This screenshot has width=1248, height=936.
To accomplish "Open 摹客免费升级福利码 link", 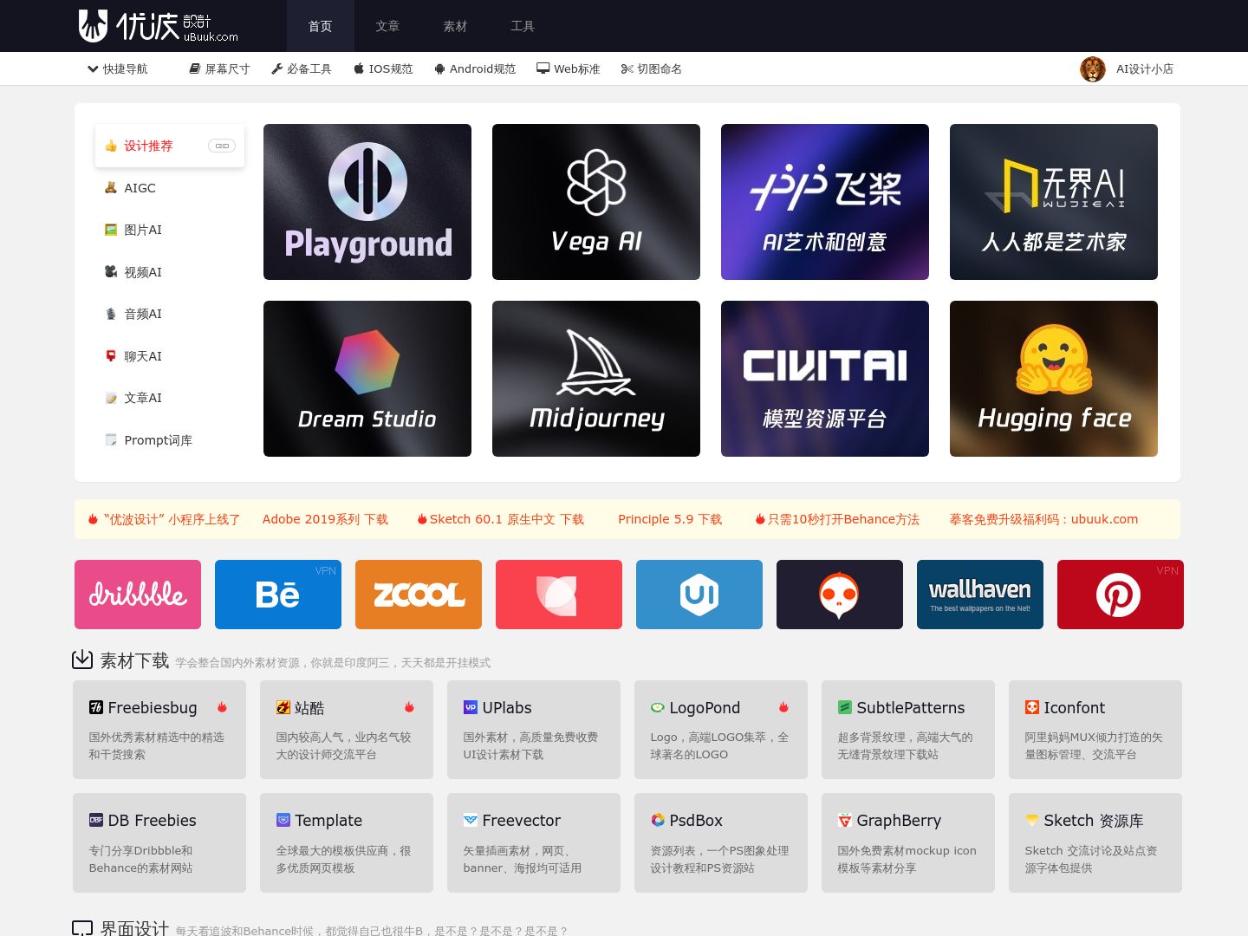I will click(1043, 519).
